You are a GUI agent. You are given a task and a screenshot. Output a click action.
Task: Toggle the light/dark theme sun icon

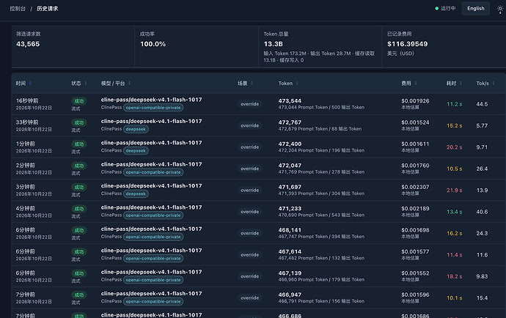pos(500,9)
